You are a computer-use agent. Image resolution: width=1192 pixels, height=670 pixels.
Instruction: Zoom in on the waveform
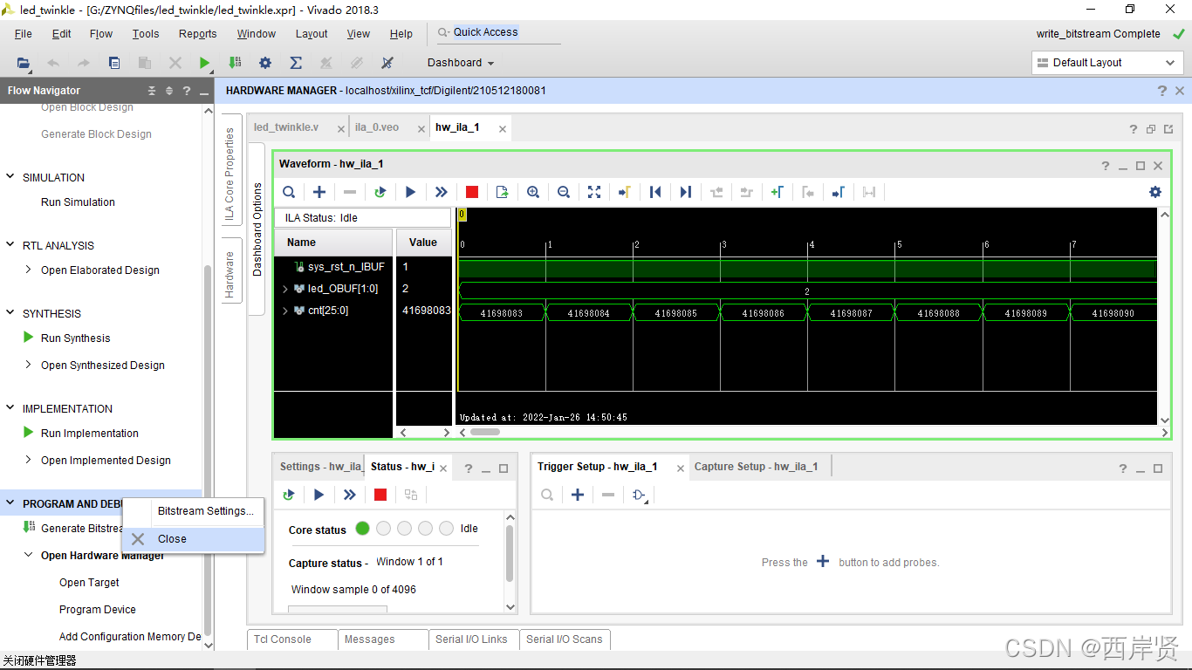[533, 192]
